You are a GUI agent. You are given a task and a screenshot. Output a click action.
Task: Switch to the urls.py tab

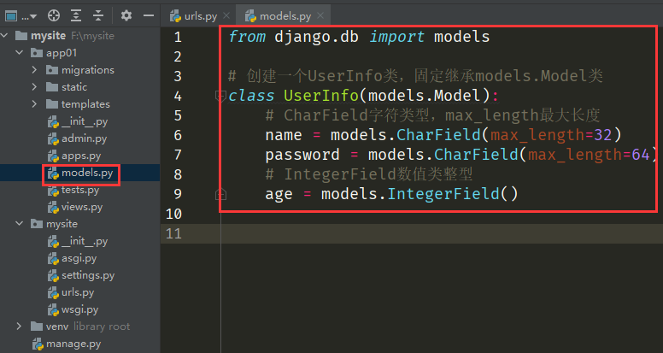198,16
